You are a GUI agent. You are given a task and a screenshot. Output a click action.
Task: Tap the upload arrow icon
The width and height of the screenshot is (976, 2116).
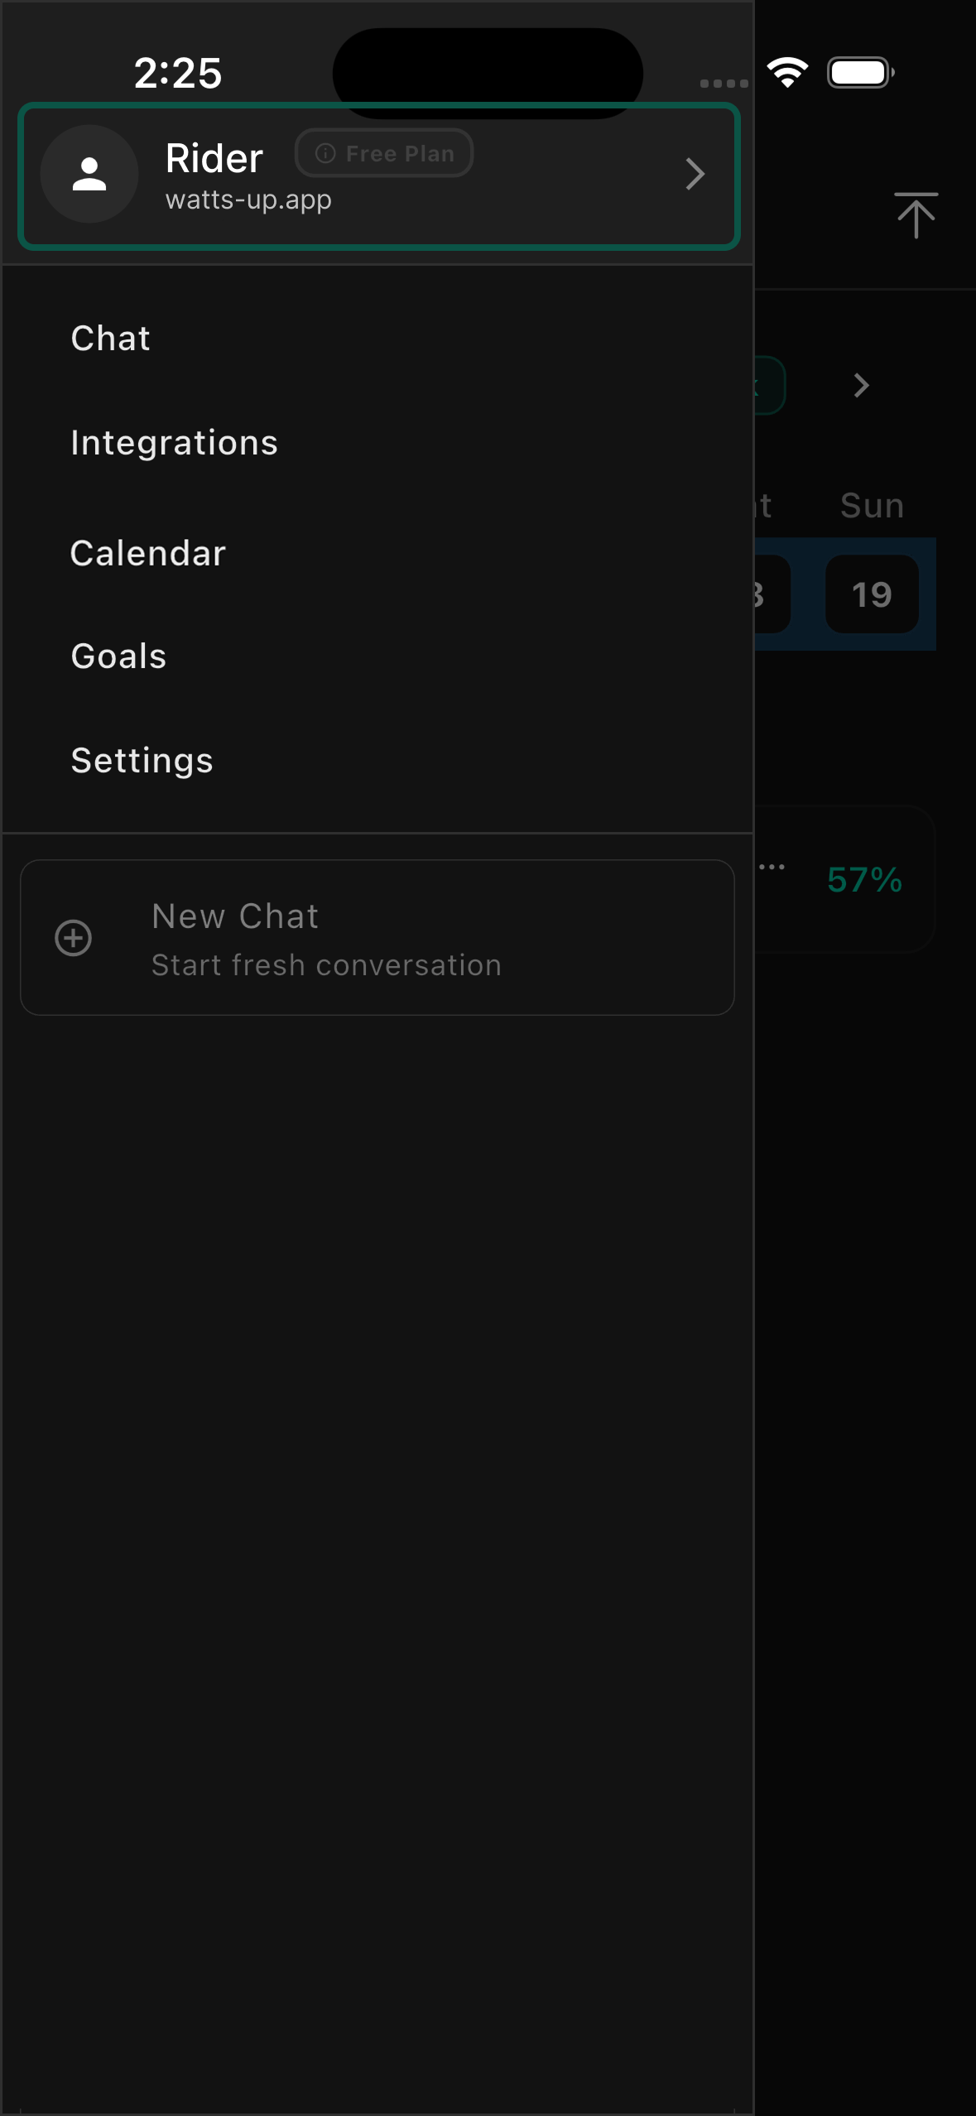[x=916, y=215]
